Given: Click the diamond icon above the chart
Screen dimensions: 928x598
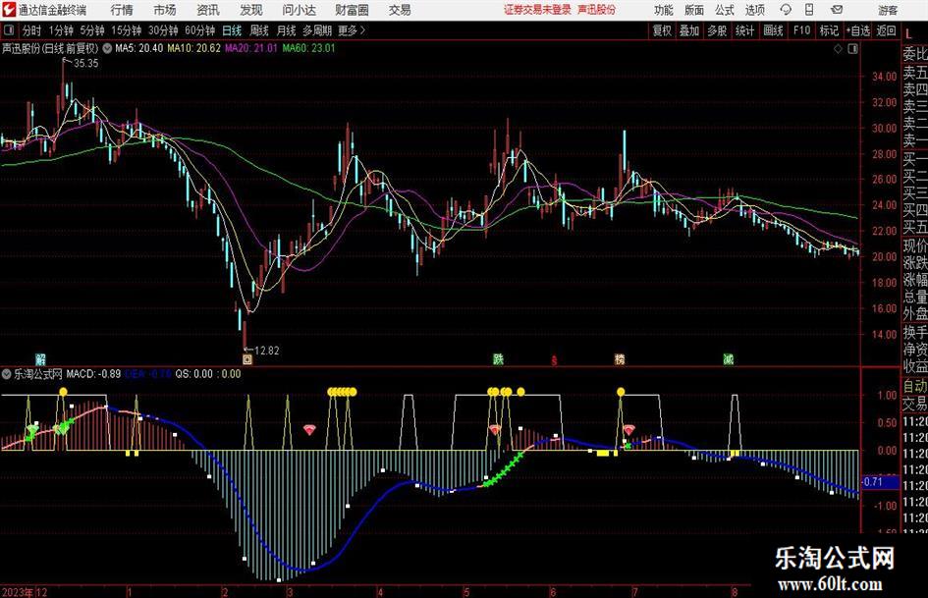Looking at the screenshot, I should point(838,49).
